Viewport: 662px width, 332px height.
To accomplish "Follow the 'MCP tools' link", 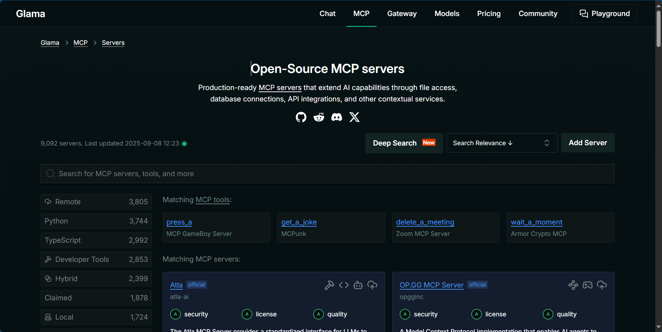I will [213, 200].
